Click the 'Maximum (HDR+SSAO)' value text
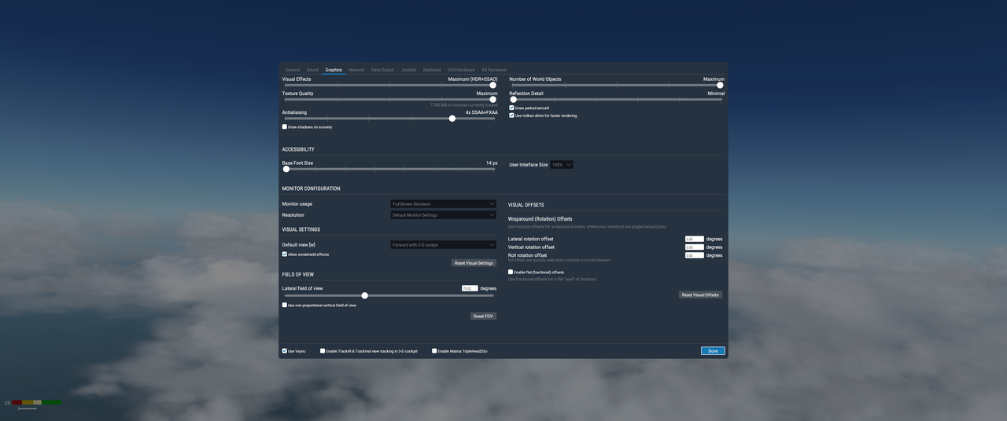This screenshot has width=1007, height=421. point(473,79)
